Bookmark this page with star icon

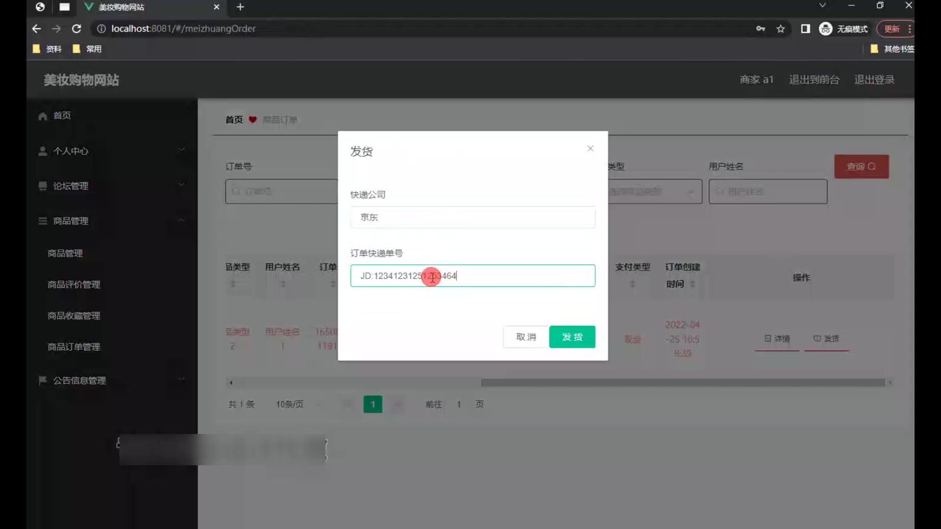coord(781,29)
